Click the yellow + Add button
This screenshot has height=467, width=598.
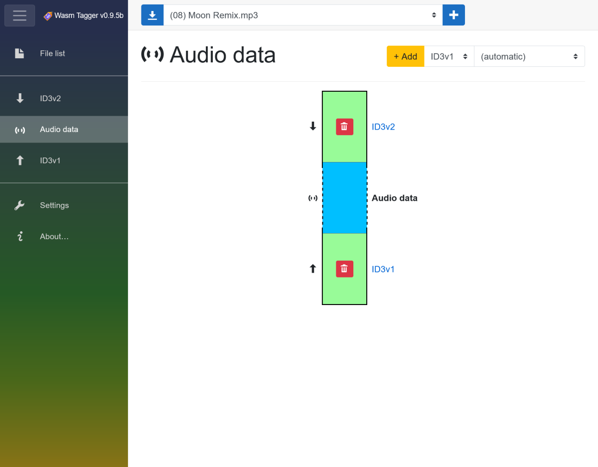(x=406, y=56)
